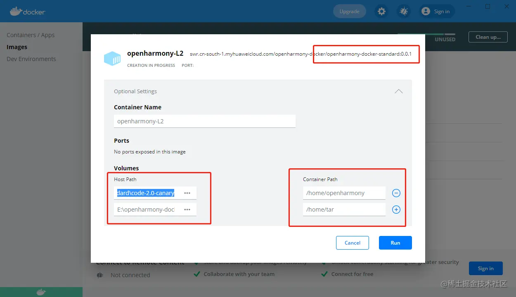Image resolution: width=516 pixels, height=297 pixels.
Task: Edit container path /home/openharmony
Action: [344, 193]
